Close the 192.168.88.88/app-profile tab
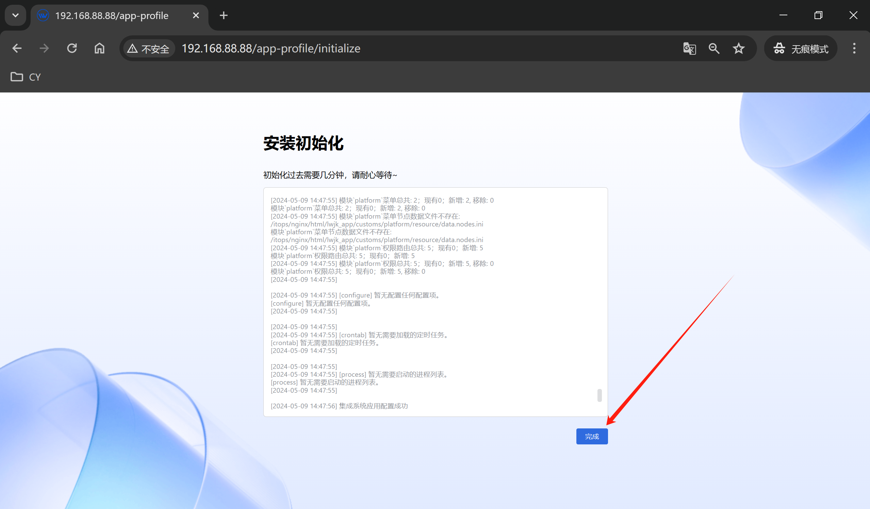 [x=196, y=16]
